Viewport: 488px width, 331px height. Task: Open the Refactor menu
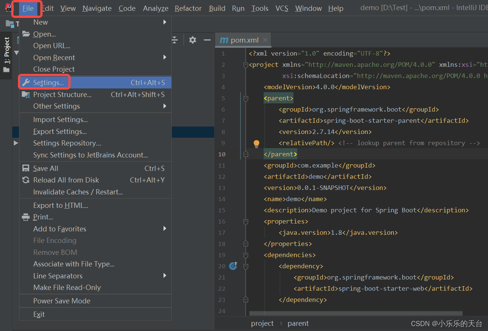(188, 8)
